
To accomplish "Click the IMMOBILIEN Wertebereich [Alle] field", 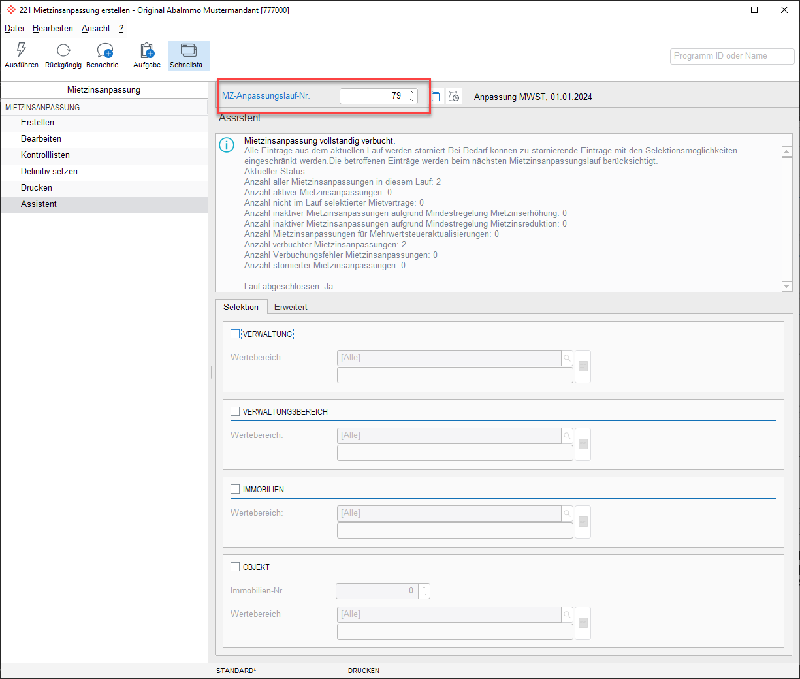I will tap(449, 513).
